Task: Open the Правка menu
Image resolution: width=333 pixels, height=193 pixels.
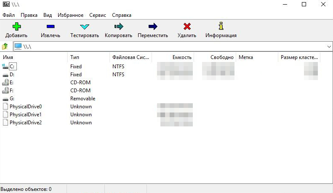Action: [x=29, y=15]
